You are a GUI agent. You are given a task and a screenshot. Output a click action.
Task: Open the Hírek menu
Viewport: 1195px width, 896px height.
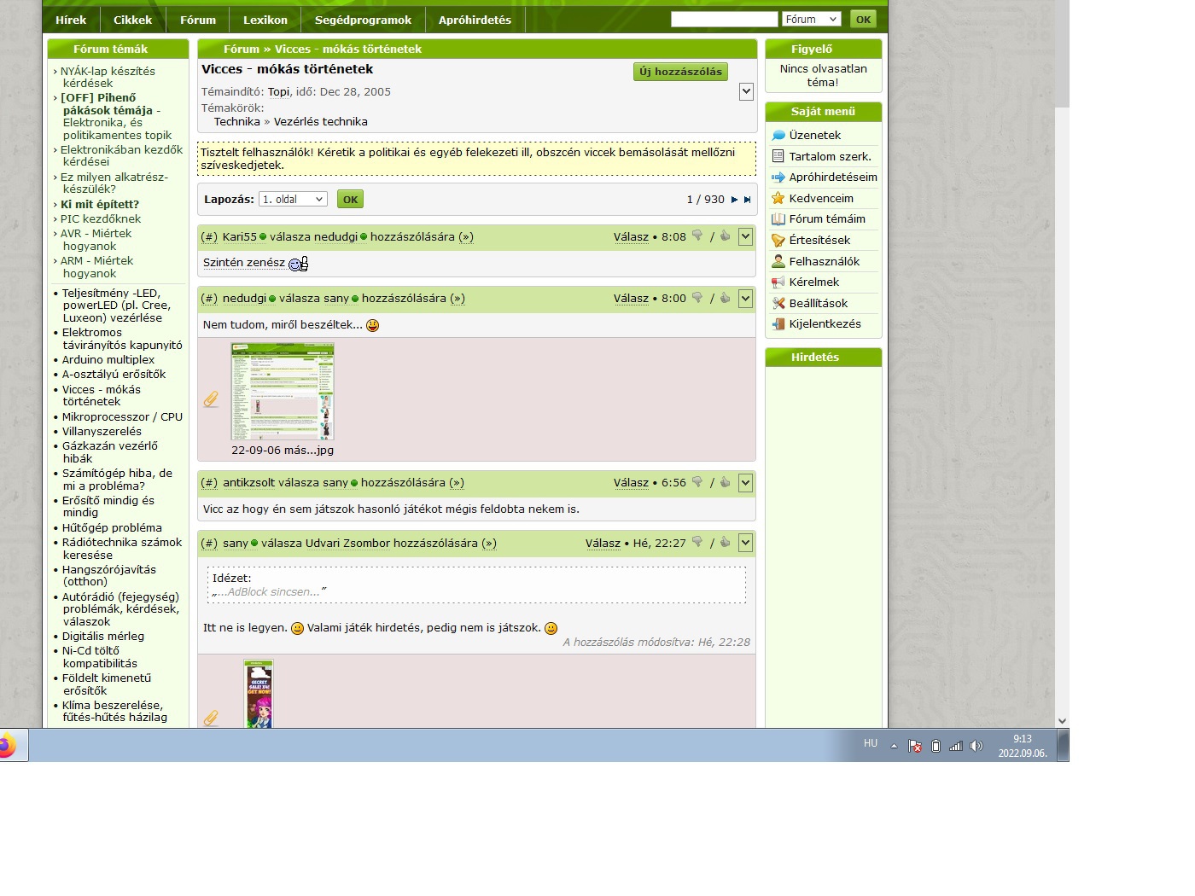(x=71, y=20)
